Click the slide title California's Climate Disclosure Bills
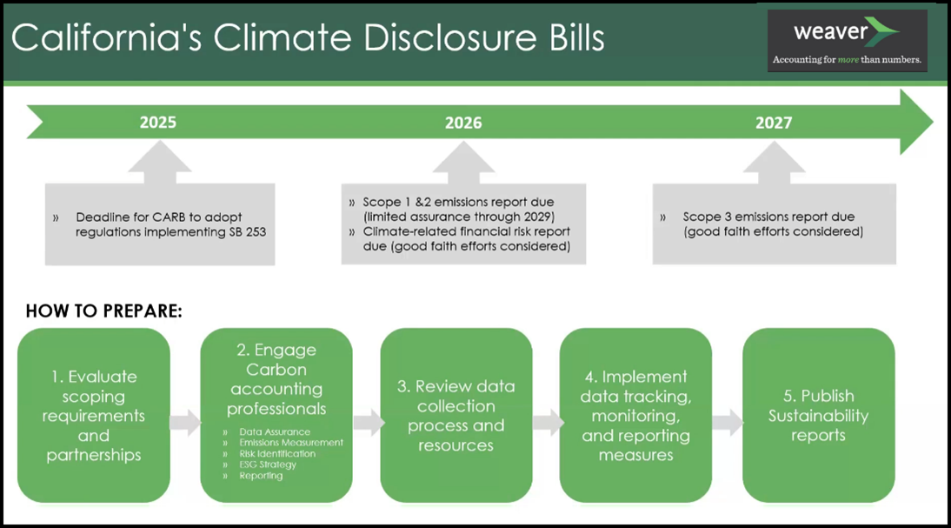Image resolution: width=951 pixels, height=528 pixels. click(x=308, y=39)
